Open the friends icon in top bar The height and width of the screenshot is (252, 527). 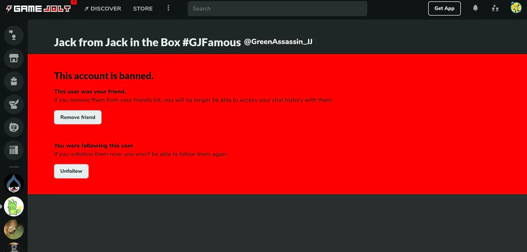coord(495,8)
